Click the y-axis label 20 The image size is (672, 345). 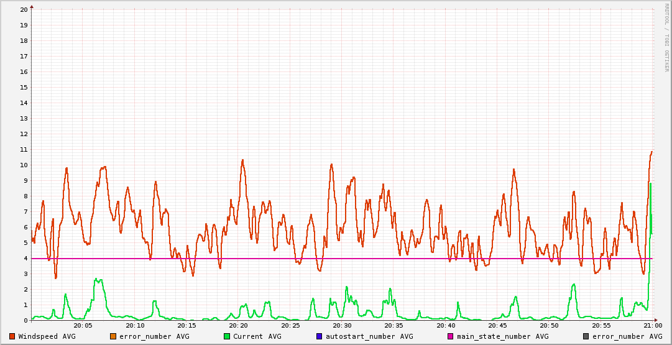(24, 9)
